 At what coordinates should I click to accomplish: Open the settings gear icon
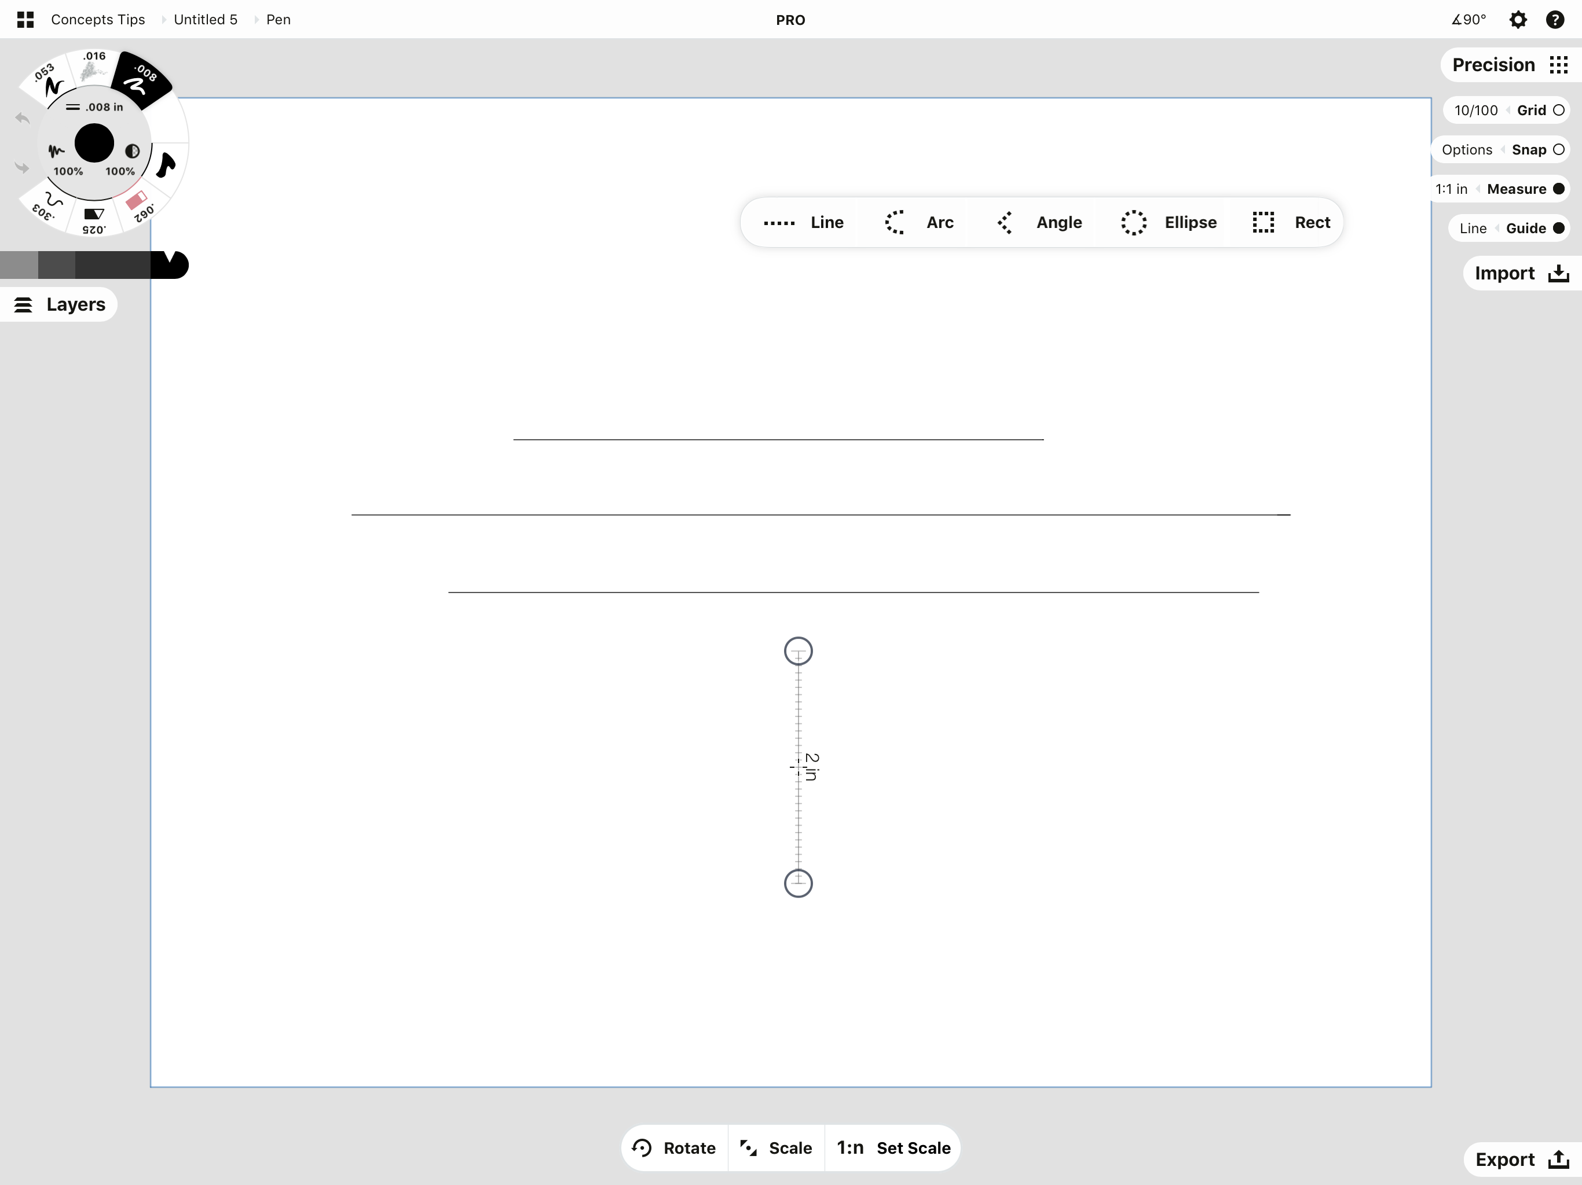click(x=1518, y=19)
